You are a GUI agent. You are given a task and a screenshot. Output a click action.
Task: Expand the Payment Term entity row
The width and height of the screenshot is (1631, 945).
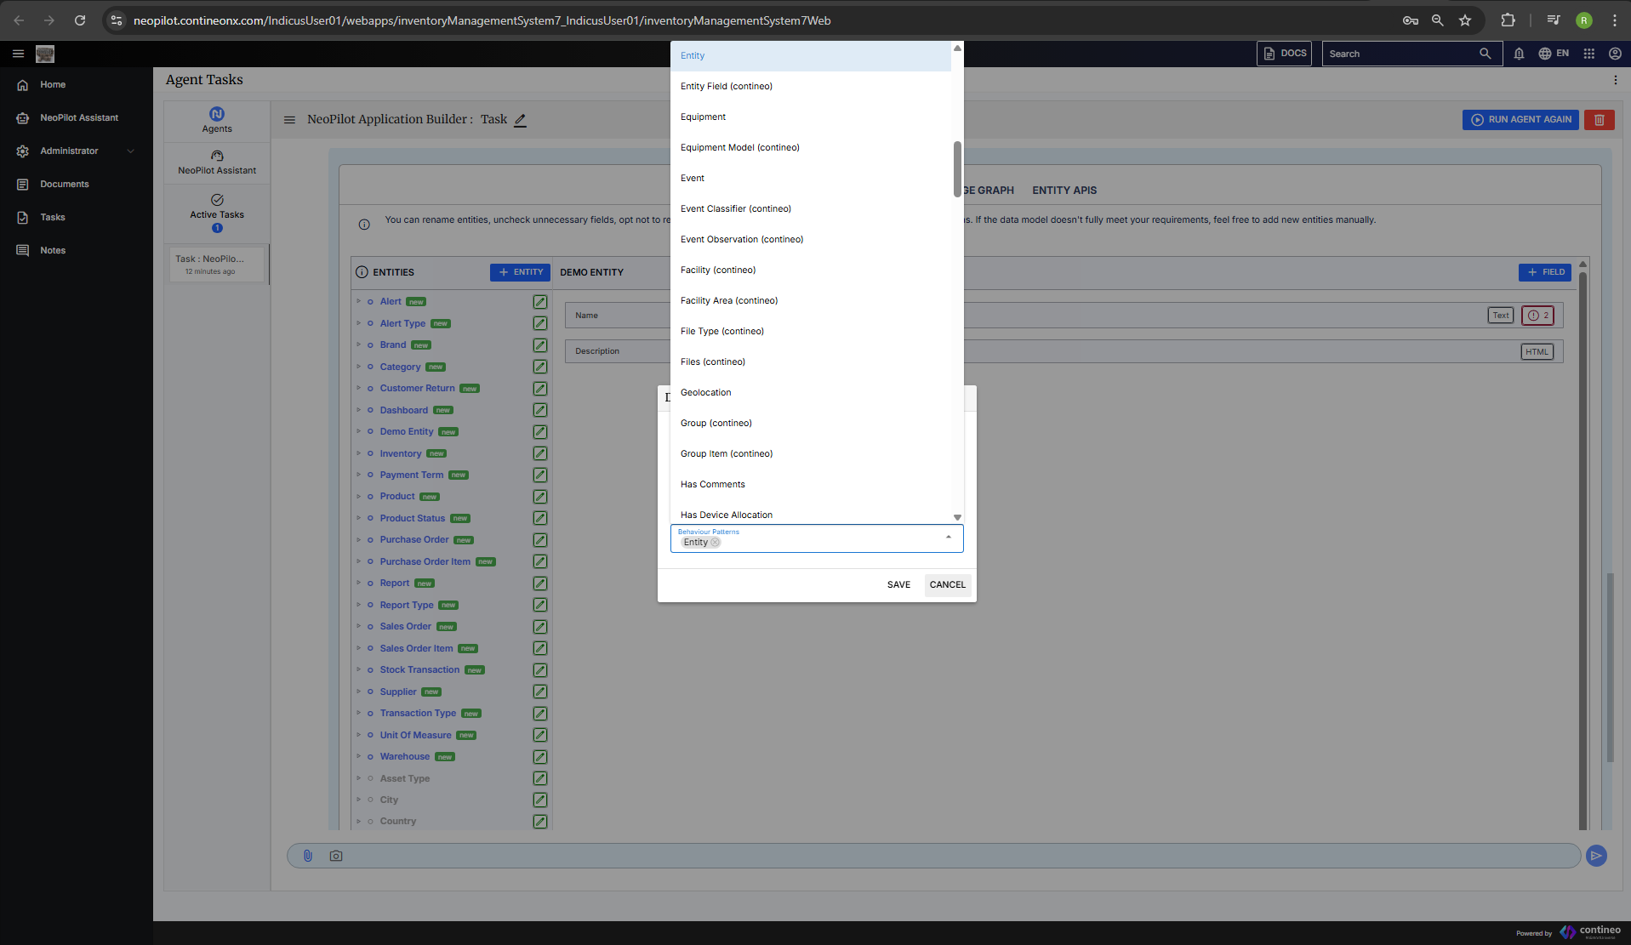click(358, 475)
